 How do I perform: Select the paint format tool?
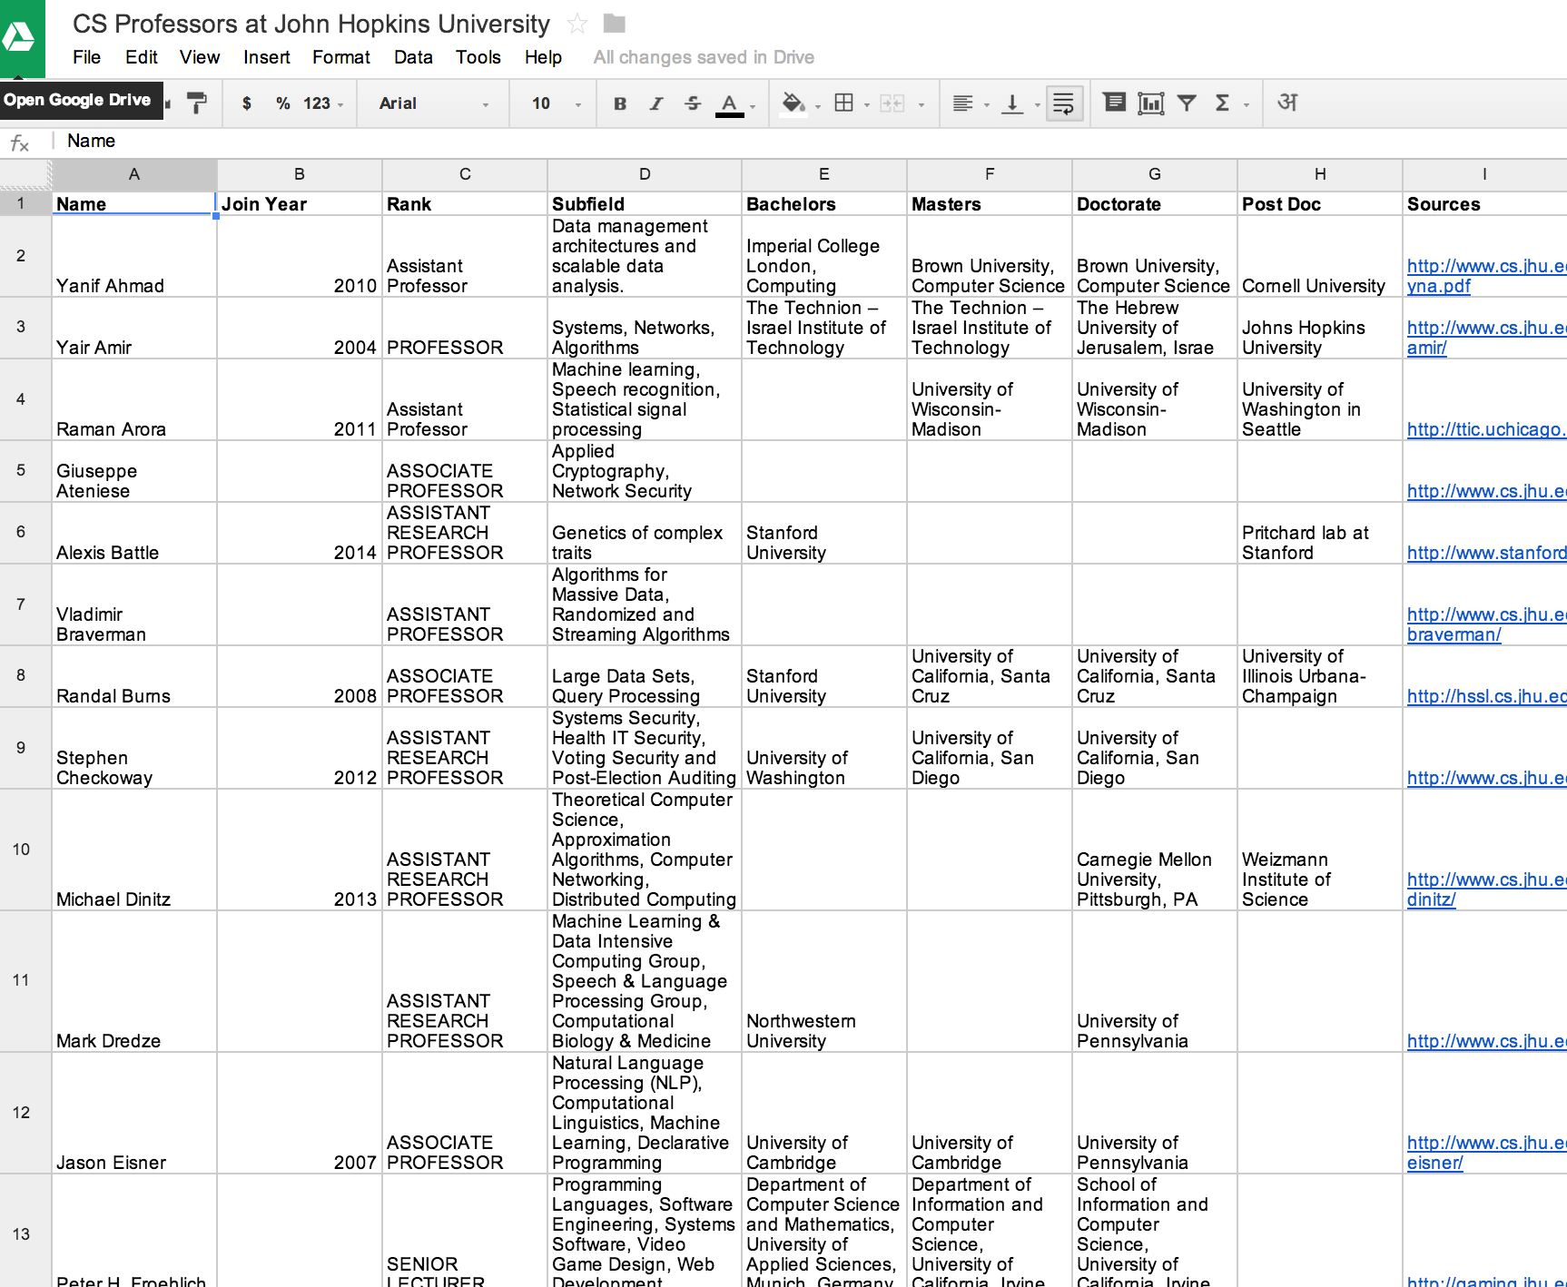[196, 103]
